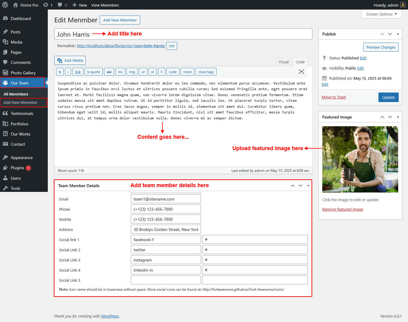The width and height of the screenshot is (408, 322).
Task: Open Testimonials in the sidebar
Action: point(22,113)
